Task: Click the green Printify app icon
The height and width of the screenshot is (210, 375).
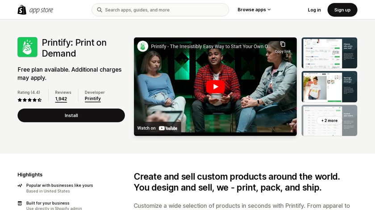Action: click(28, 47)
